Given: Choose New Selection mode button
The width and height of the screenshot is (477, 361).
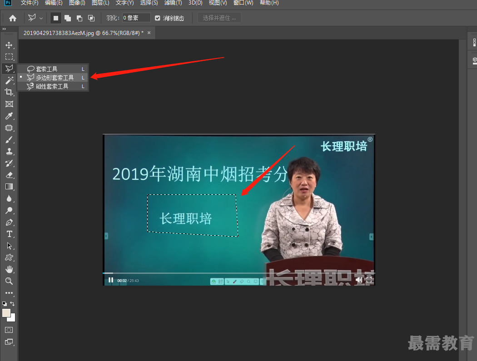Looking at the screenshot, I should (x=56, y=18).
